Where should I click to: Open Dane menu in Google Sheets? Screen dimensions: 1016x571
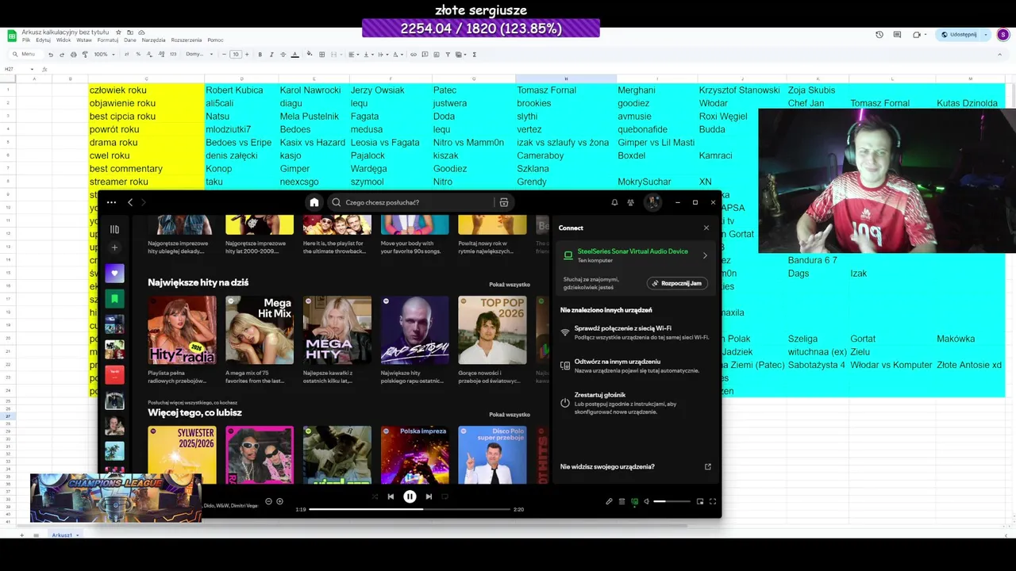point(130,40)
